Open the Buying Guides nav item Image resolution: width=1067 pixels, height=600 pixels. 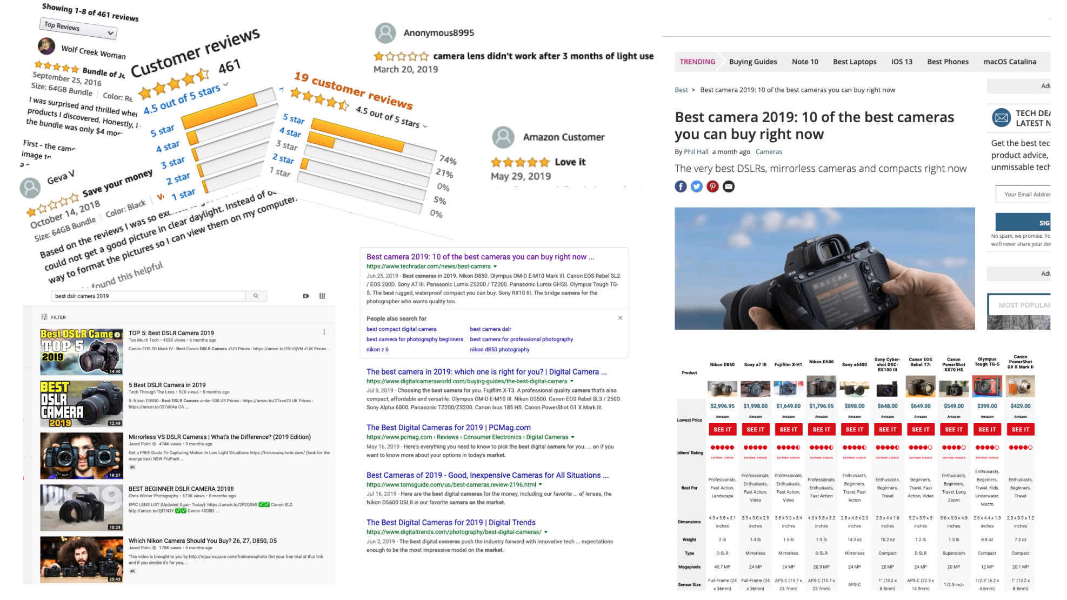[x=753, y=62]
